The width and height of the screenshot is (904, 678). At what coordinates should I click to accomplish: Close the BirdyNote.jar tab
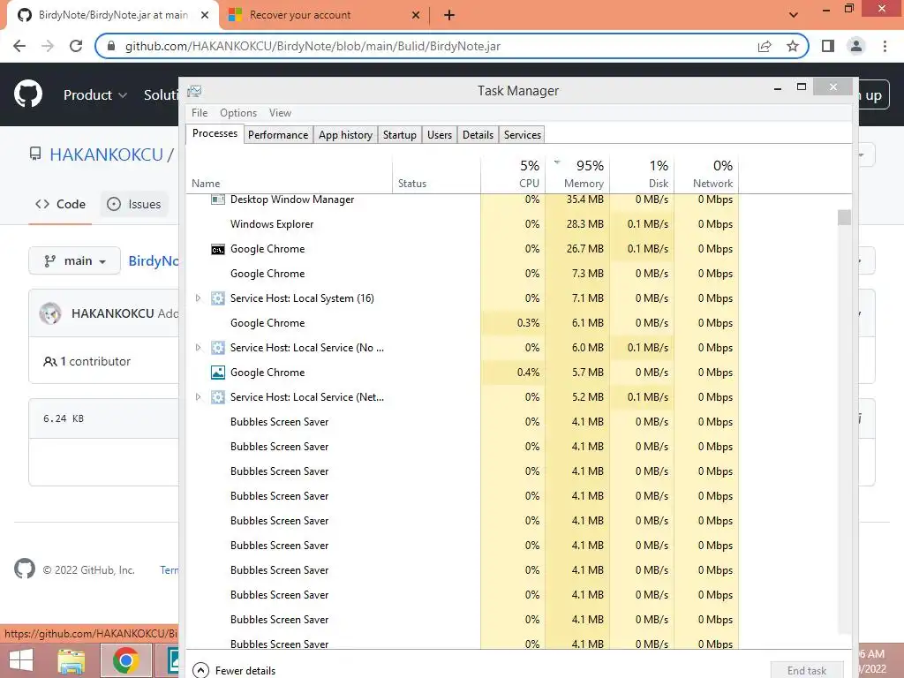pyautogui.click(x=205, y=15)
